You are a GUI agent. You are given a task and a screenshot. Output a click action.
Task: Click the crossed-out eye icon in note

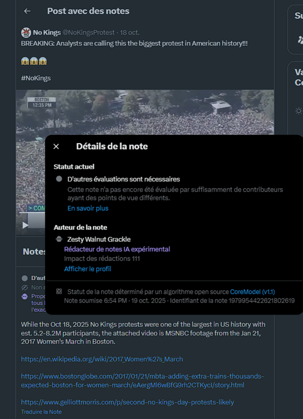[25, 287]
